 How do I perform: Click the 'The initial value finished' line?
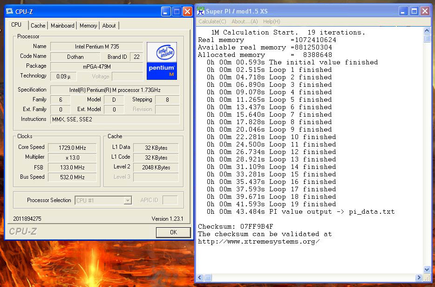292,62
